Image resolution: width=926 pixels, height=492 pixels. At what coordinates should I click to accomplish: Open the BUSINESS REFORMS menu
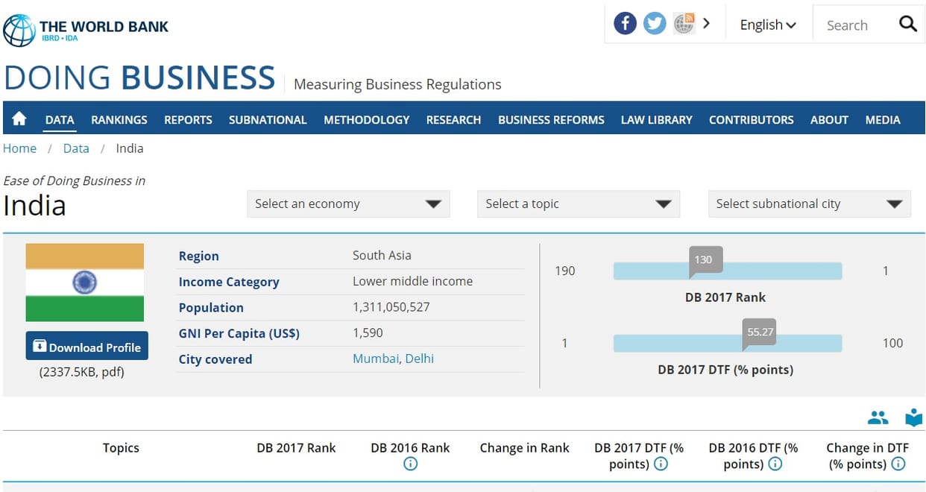click(x=551, y=119)
